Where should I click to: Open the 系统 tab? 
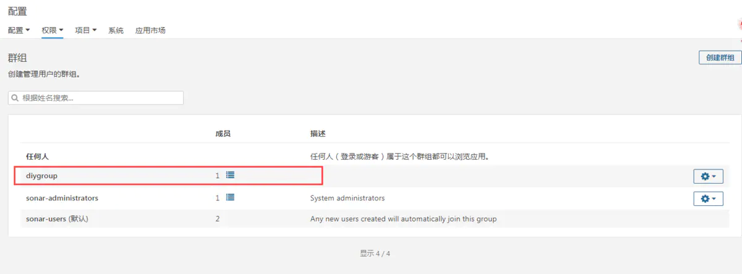point(116,30)
